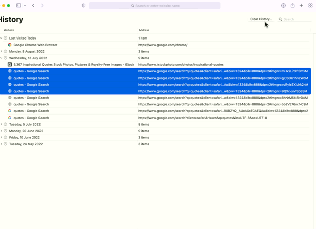316x229 pixels.
Task: Expand Monday, 8 August 2022 group
Action: click(x=1, y=51)
